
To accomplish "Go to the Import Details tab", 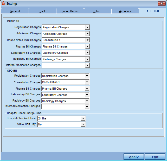I will pos(70,11).
